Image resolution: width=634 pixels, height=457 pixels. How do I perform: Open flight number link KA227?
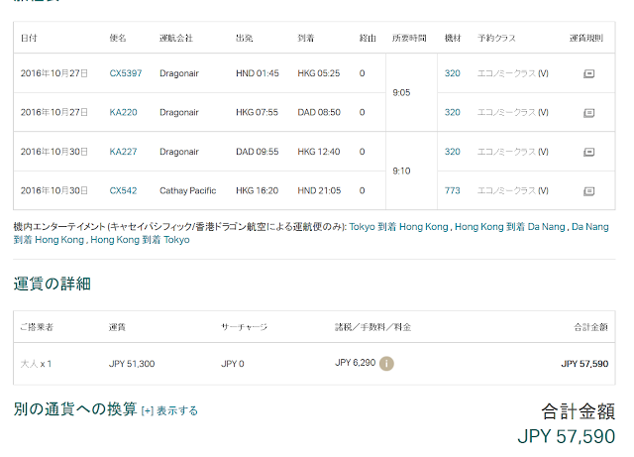point(123,152)
